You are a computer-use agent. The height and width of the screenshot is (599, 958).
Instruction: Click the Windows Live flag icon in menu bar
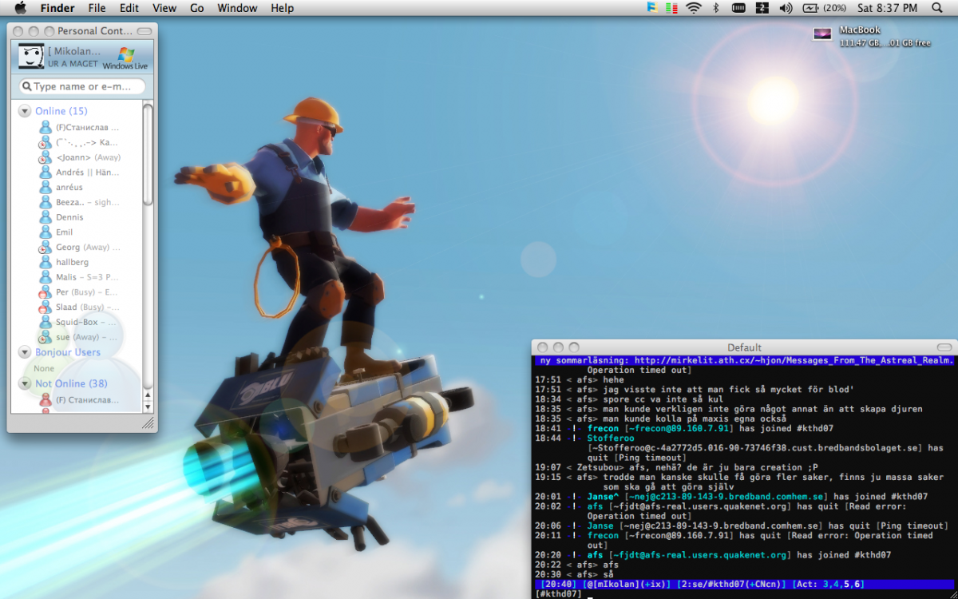tap(652, 8)
